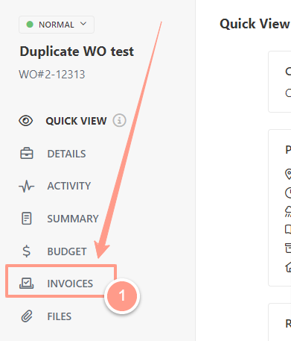
Task: Open the FILES section
Action: (60, 316)
